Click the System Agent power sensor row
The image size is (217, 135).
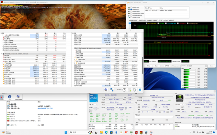coord(33,72)
